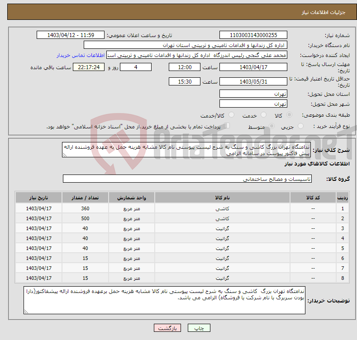Click the تعداد / مقدار column header
357x340 pixels.
85,198
